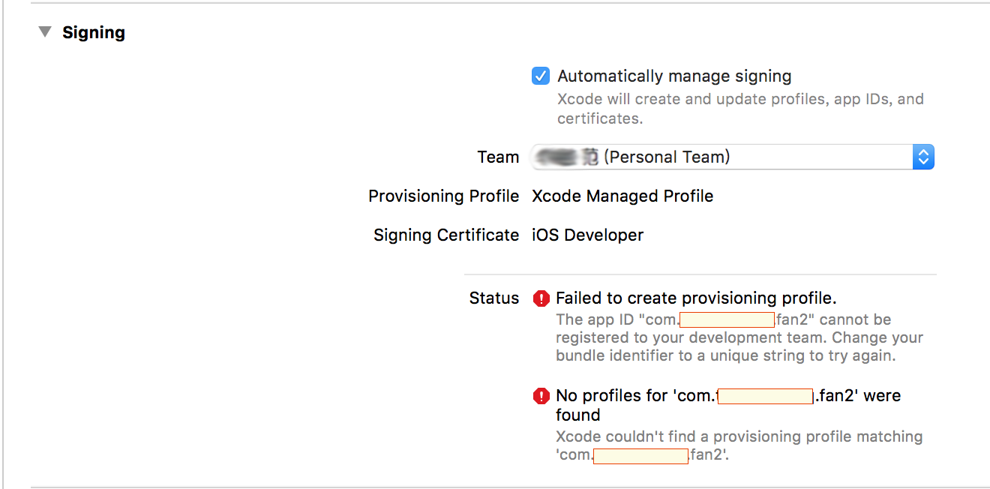
Task: Click the Automatically manage signing label text
Action: coord(674,76)
